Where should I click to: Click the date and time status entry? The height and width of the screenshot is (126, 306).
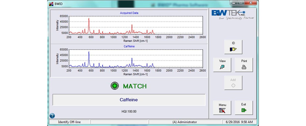[240, 122]
